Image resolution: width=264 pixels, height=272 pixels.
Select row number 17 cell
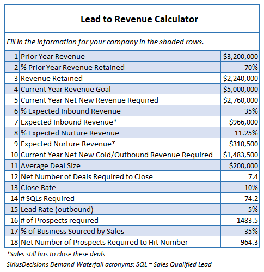pyautogui.click(x=12, y=231)
